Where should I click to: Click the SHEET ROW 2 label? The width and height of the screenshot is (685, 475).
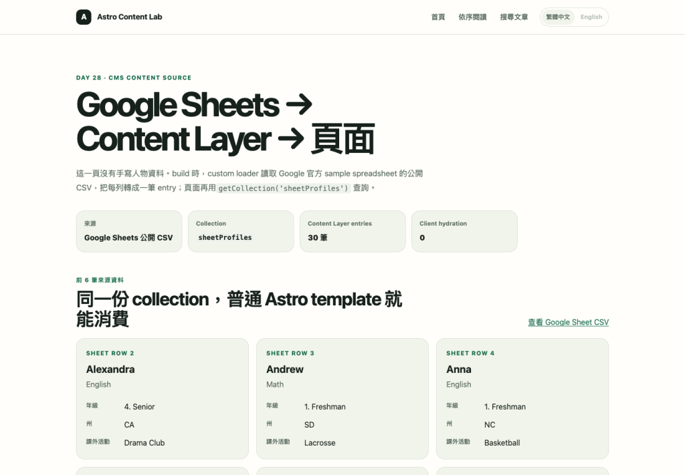[110, 353]
